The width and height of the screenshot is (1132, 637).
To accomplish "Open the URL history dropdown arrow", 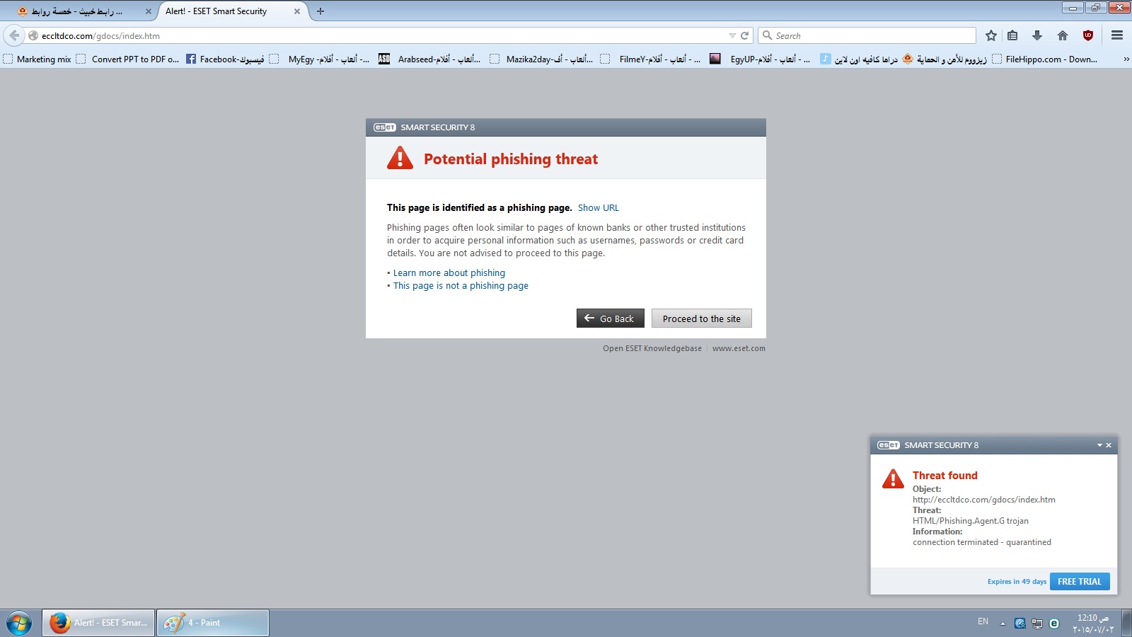I will point(732,35).
